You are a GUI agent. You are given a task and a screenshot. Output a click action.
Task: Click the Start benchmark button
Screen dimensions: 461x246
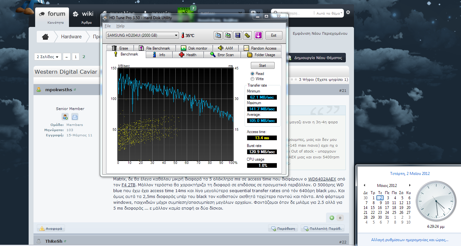(x=262, y=66)
